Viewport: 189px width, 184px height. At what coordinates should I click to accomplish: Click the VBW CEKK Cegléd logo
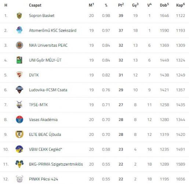tap(19, 149)
